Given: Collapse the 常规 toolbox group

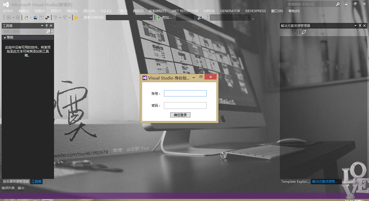Looking at the screenshot, I should coord(5,37).
